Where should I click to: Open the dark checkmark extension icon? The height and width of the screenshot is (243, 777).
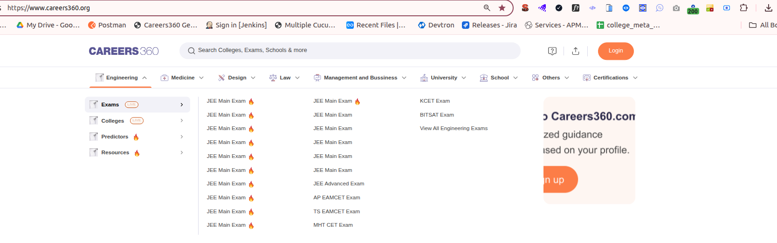click(559, 8)
